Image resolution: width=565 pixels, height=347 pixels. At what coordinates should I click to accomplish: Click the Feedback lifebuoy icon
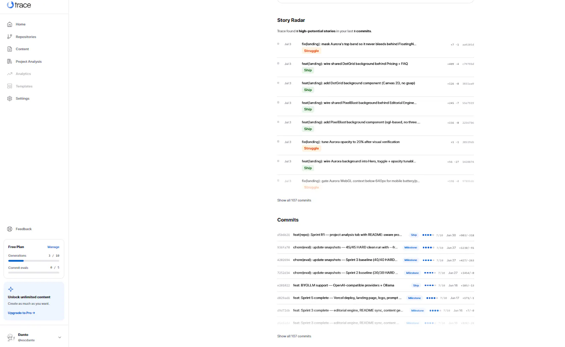pos(10,229)
